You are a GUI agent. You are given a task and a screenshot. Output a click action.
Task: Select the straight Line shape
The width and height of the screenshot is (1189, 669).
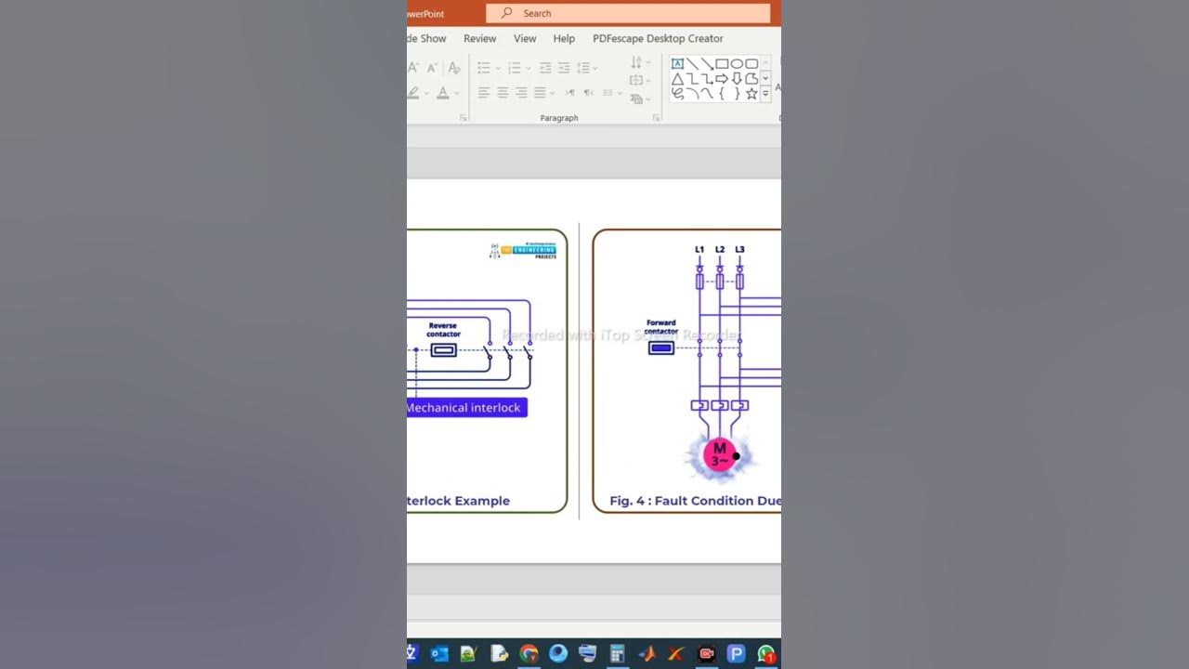pos(692,64)
